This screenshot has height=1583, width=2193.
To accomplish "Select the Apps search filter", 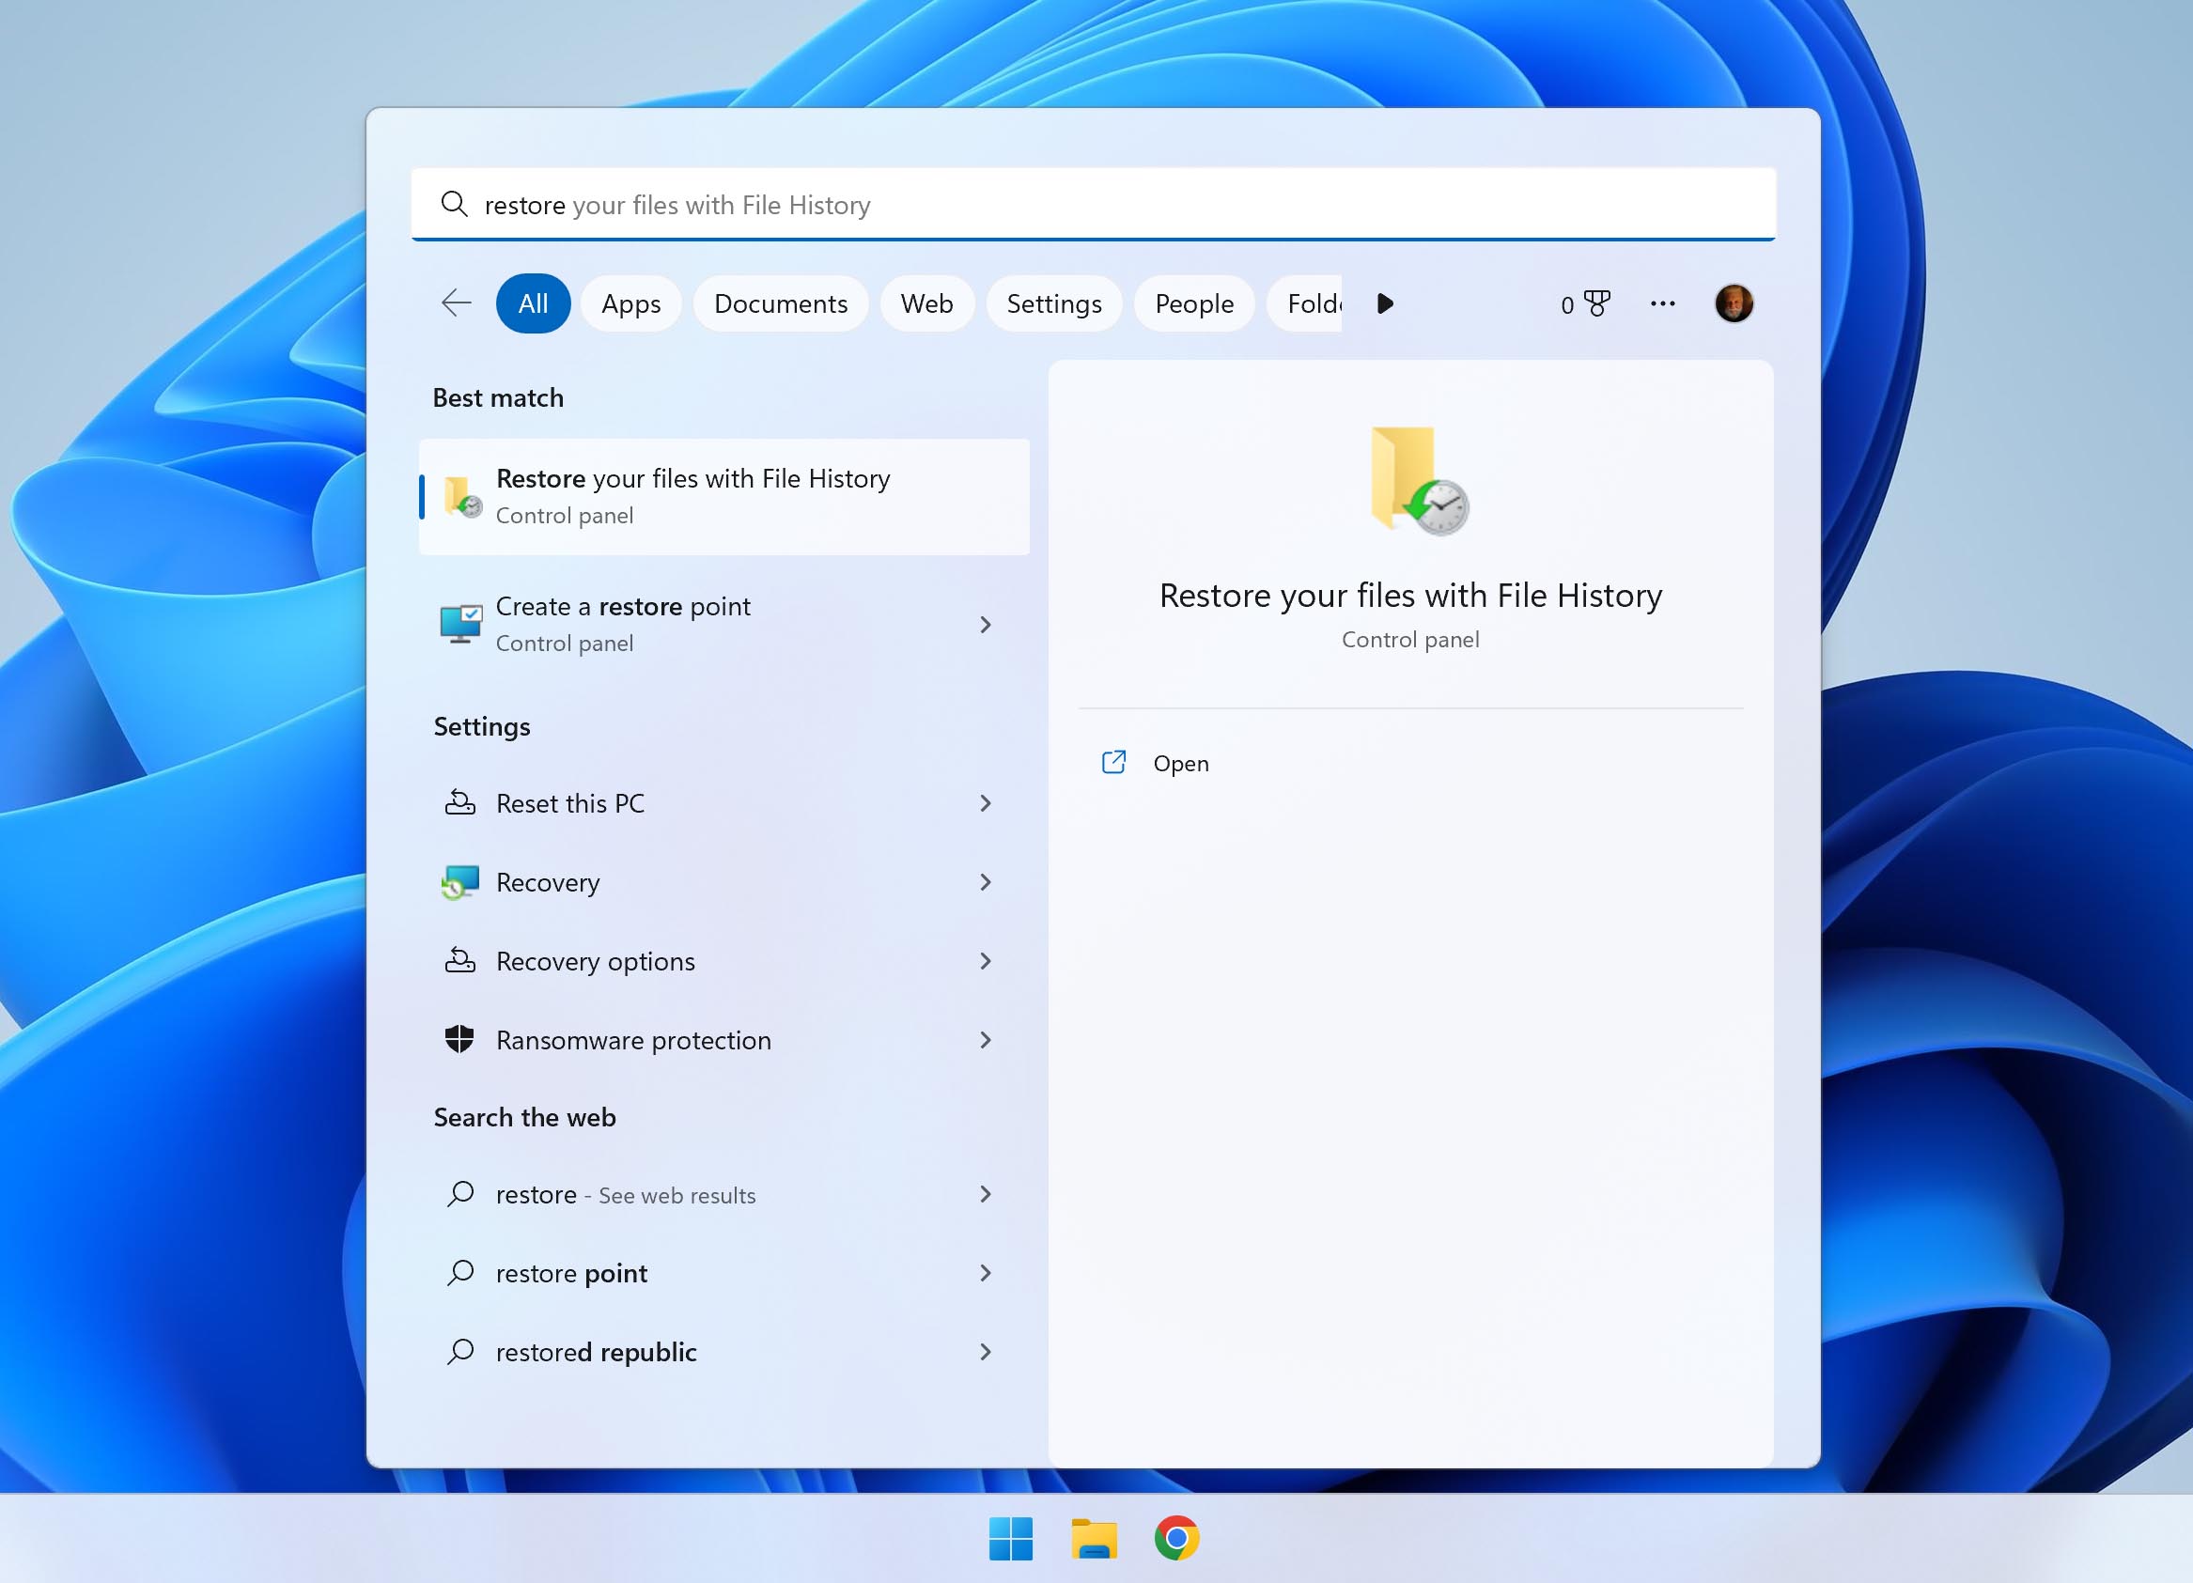I will 631,303.
